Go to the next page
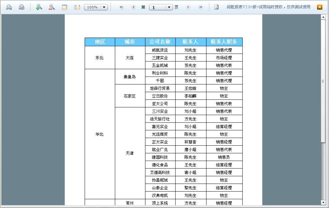The image size is (329, 208). (188, 7)
